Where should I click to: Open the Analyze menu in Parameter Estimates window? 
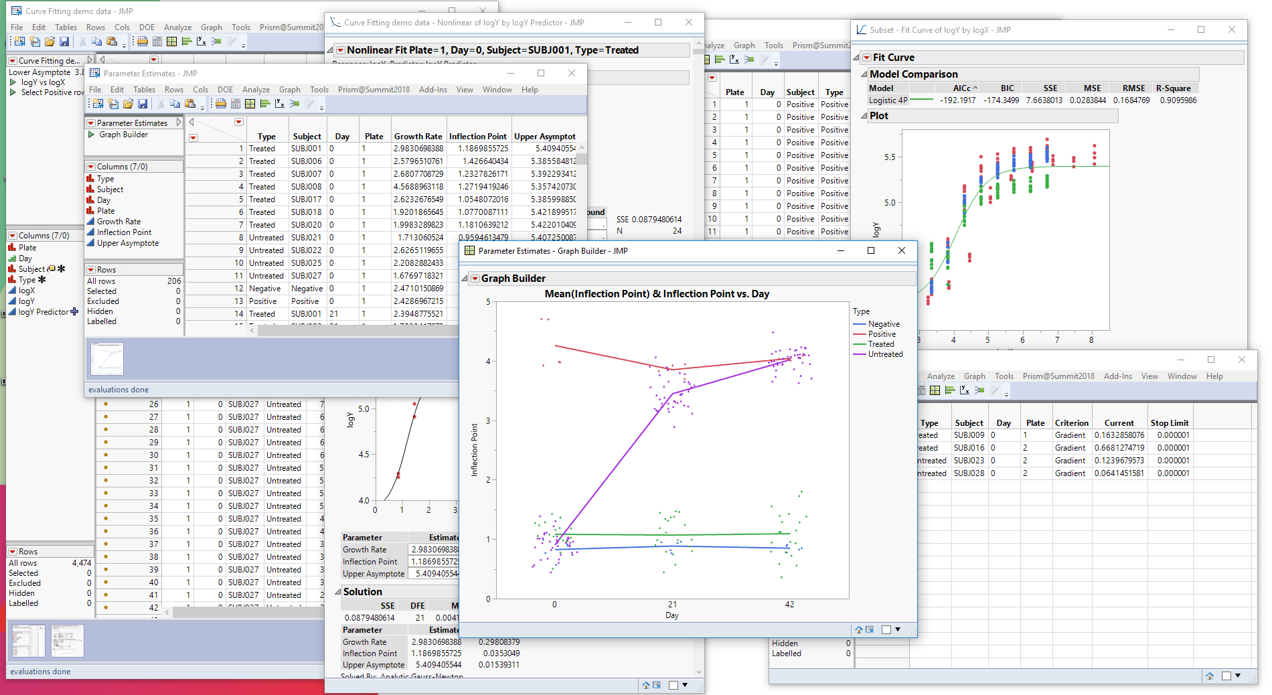tap(256, 89)
